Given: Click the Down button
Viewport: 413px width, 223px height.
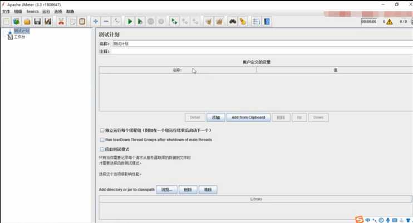Looking at the screenshot, I should pos(318,117).
